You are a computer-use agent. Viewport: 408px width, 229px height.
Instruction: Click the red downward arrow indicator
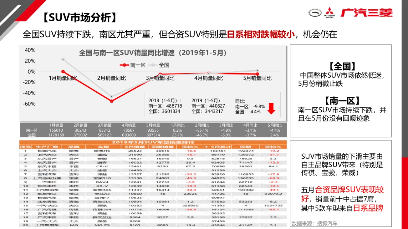coord(271,108)
